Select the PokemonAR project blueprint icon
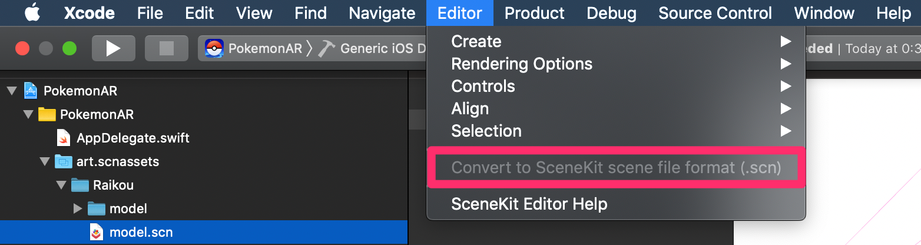 coord(31,91)
